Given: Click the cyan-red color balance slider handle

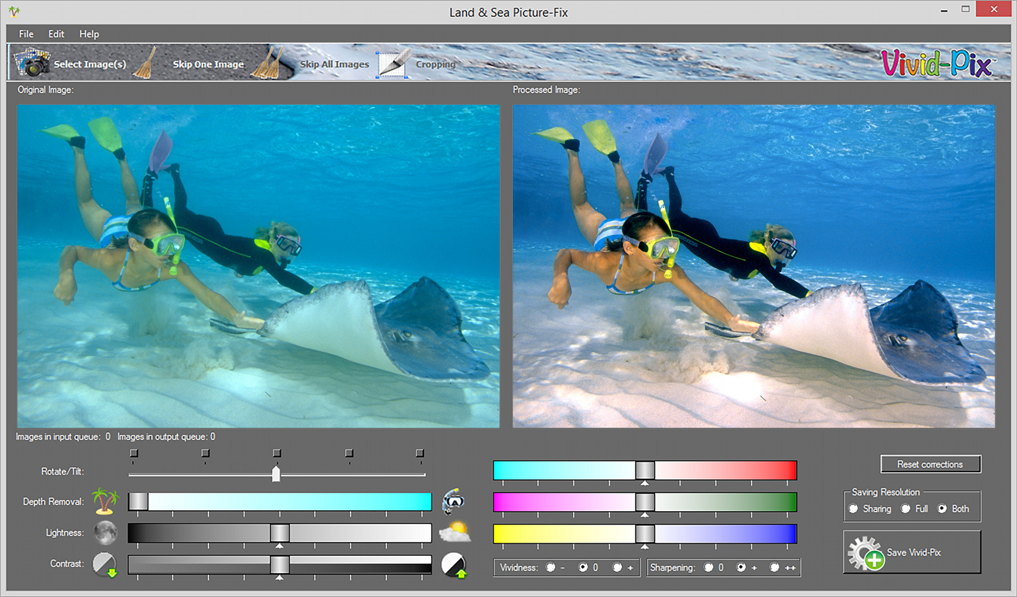Looking at the screenshot, I should click(x=645, y=470).
